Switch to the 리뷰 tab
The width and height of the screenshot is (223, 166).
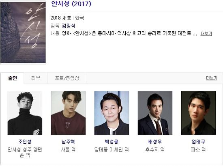(36, 78)
